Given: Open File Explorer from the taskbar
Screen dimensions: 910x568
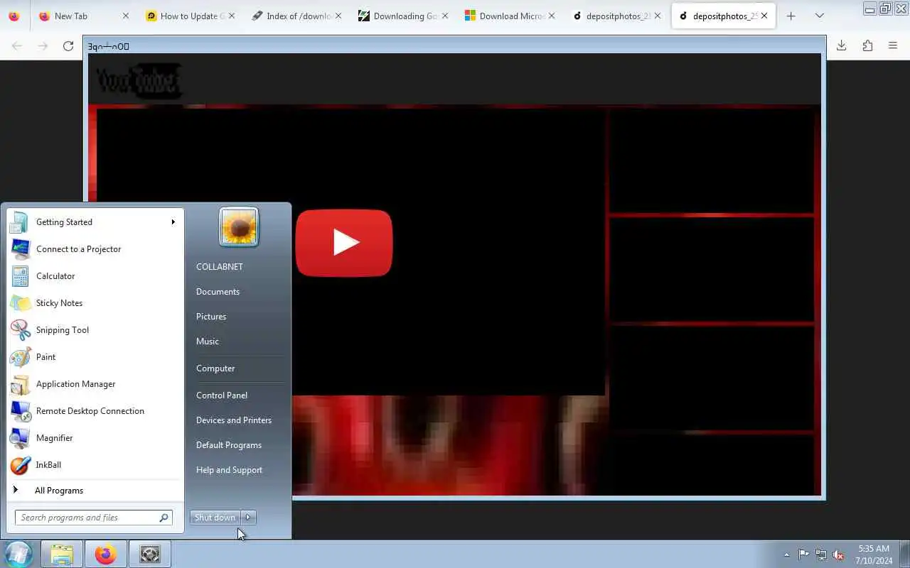Looking at the screenshot, I should (x=62, y=554).
